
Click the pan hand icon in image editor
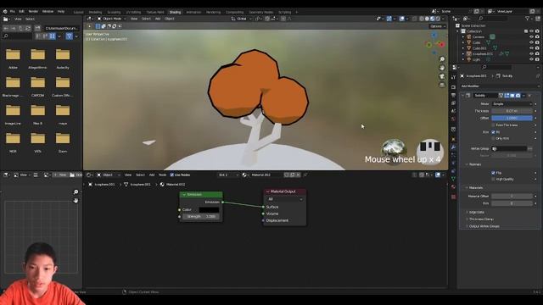(76, 201)
